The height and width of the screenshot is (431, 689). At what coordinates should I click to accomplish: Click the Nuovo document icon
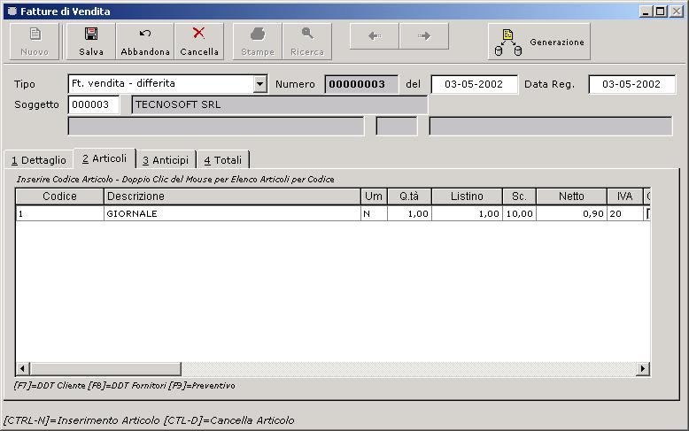[x=35, y=35]
